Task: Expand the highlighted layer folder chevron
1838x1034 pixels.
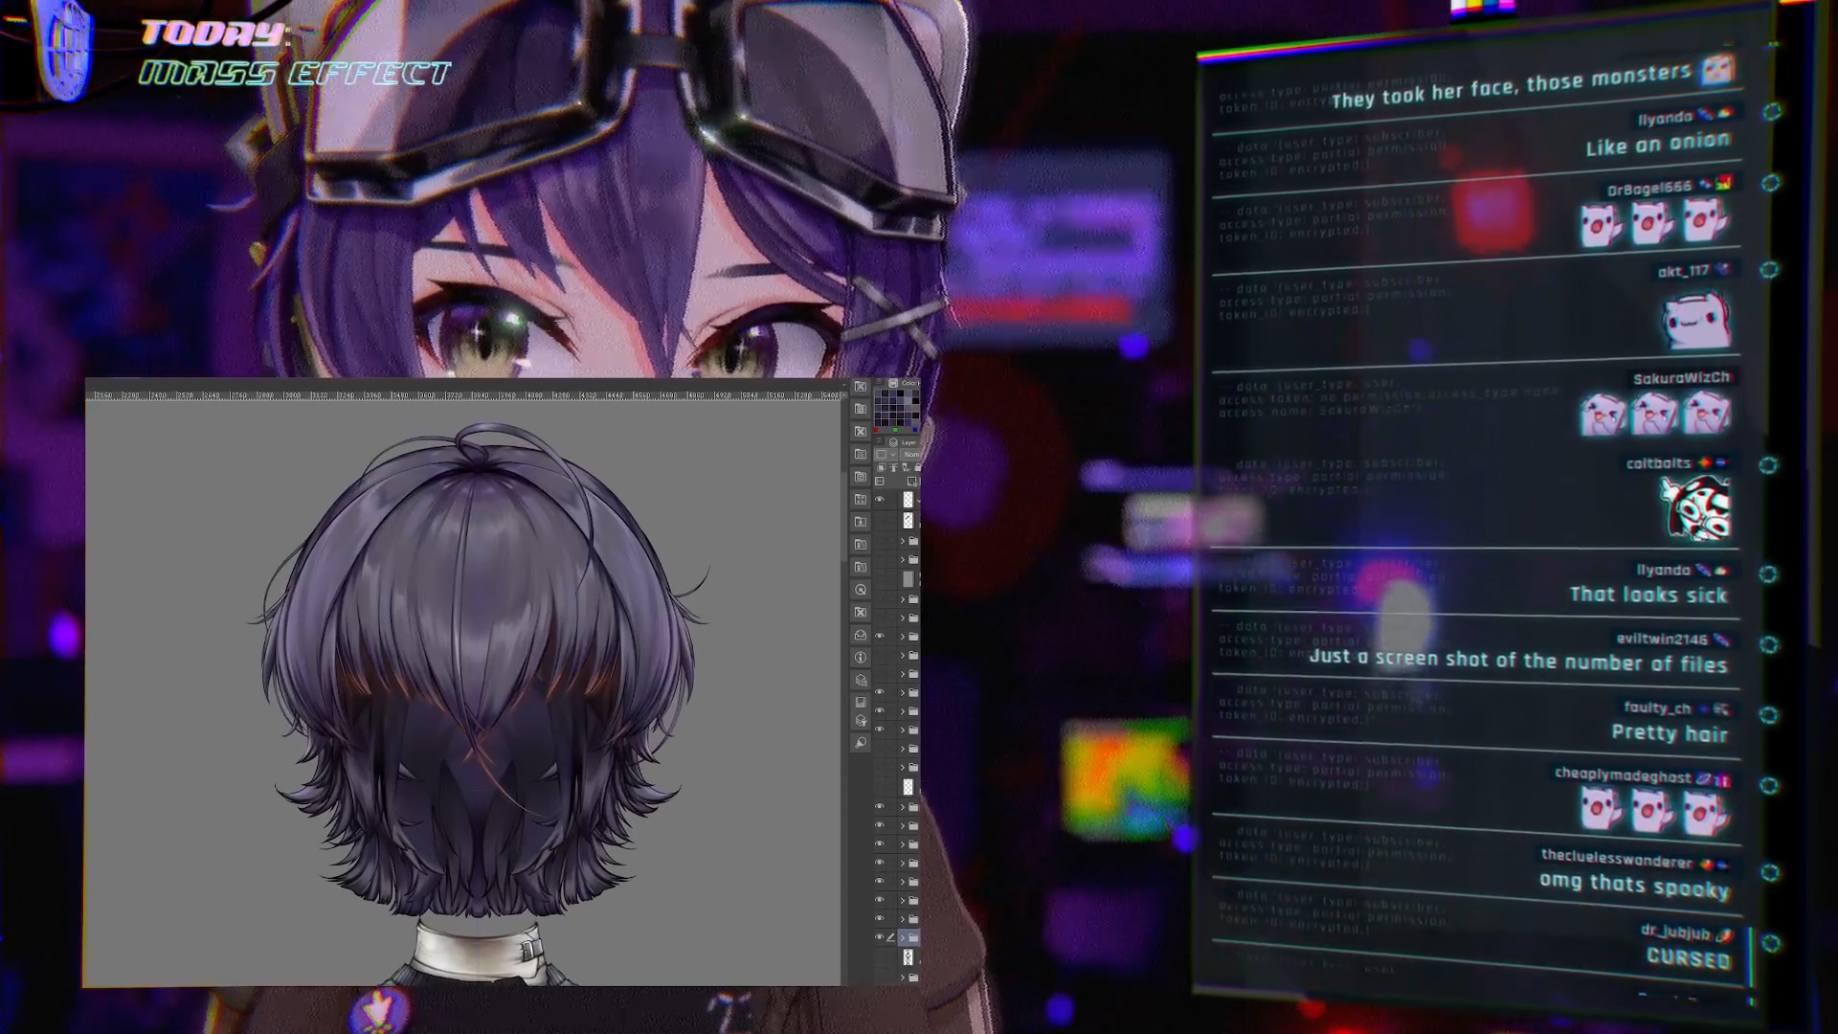Action: (902, 937)
